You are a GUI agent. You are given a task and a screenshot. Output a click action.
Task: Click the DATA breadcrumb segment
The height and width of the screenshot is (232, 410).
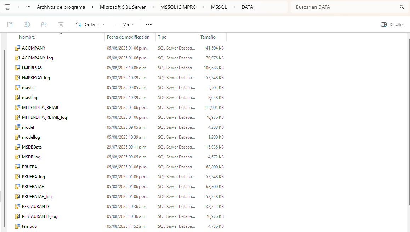[247, 7]
